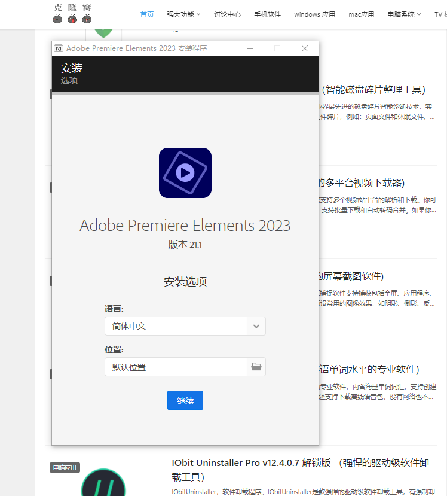Click the Premiere Elements app logo

click(185, 173)
